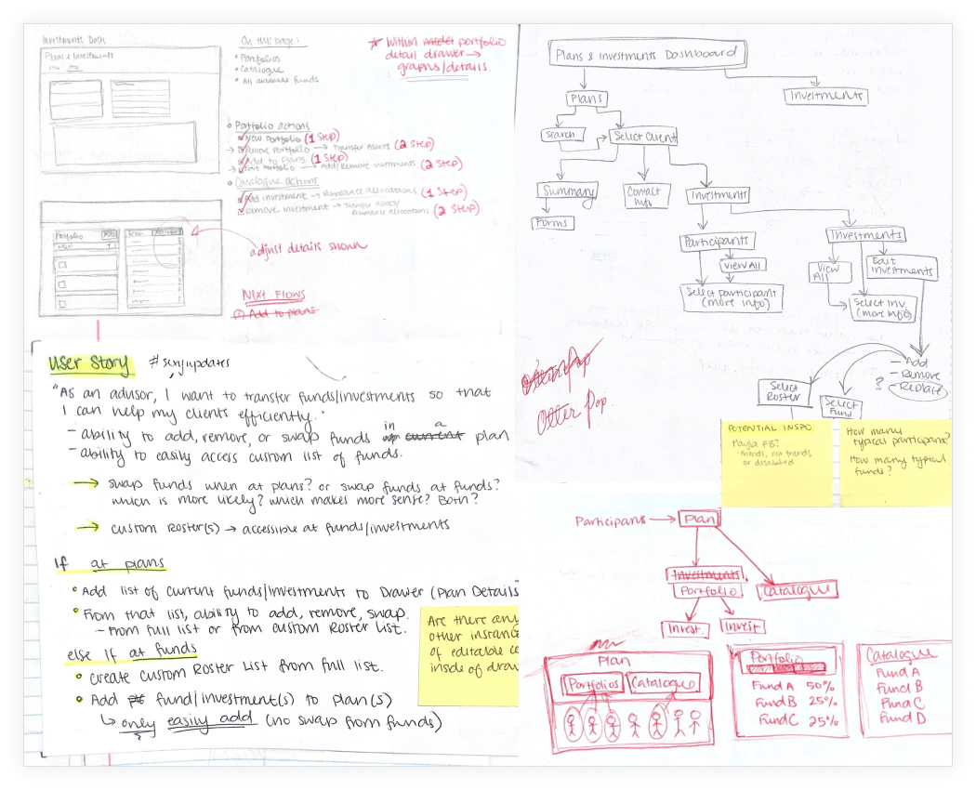The width and height of the screenshot is (976, 790).
Task: Click the 'Are there any other instances' sticky note
Action: click(468, 655)
